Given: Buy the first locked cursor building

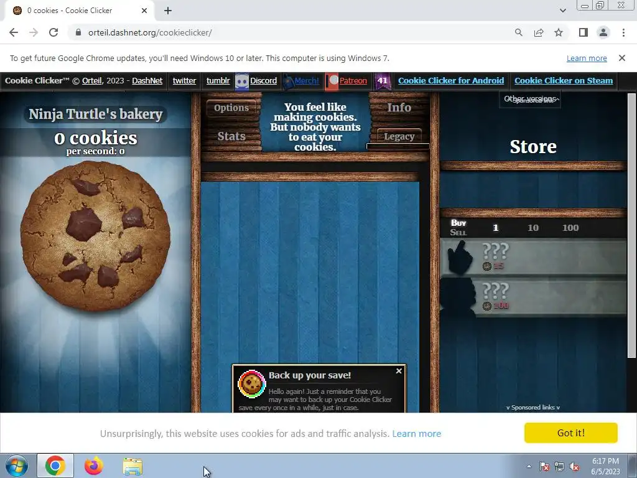Looking at the screenshot, I should 533,256.
